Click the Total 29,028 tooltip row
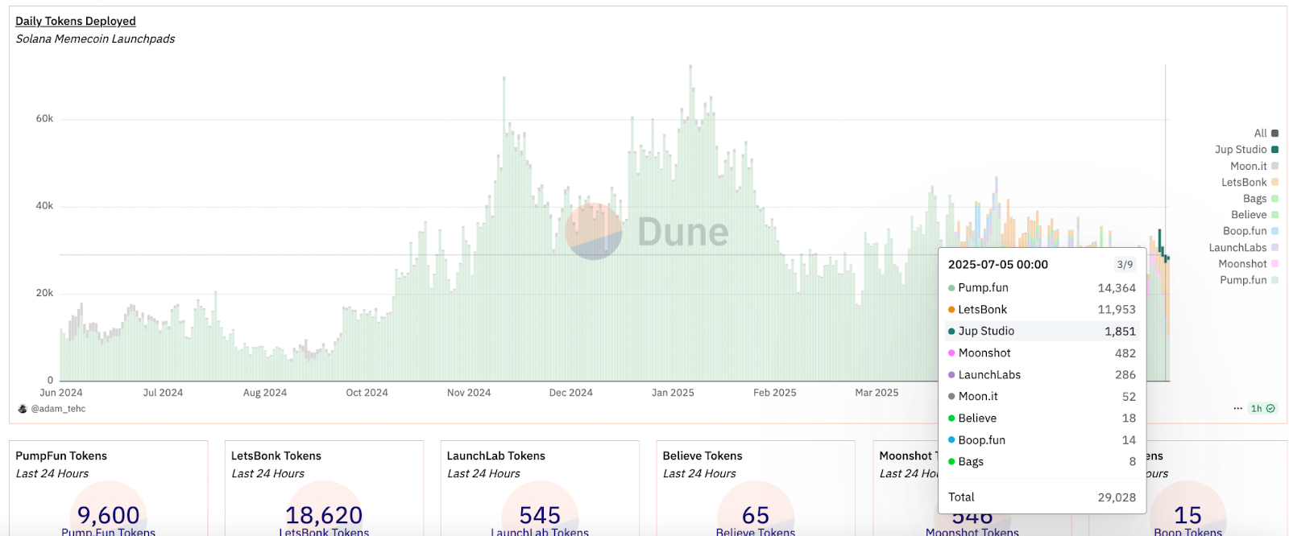The image size is (1289, 536). pyautogui.click(x=1042, y=497)
